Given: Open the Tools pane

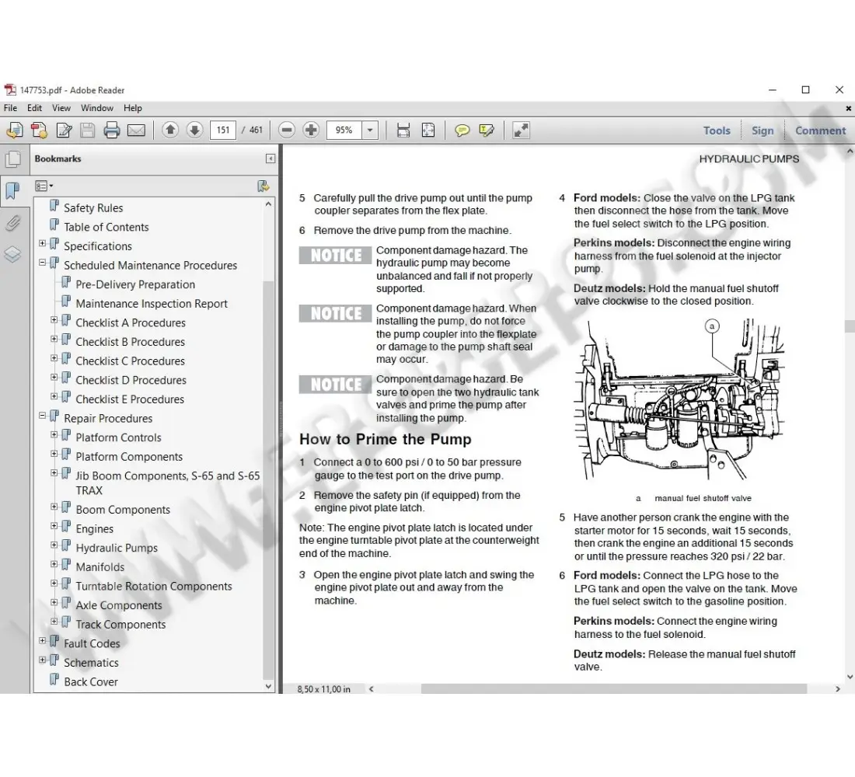Looking at the screenshot, I should tap(717, 131).
